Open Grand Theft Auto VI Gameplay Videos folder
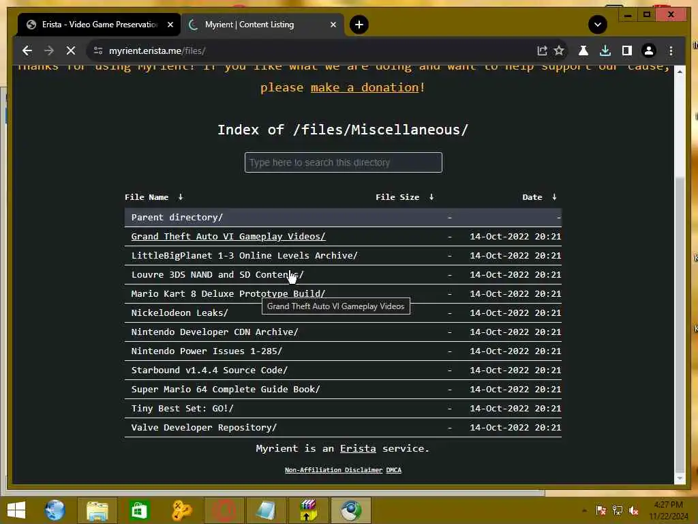Screen dimensions: 698x524 coord(228,237)
